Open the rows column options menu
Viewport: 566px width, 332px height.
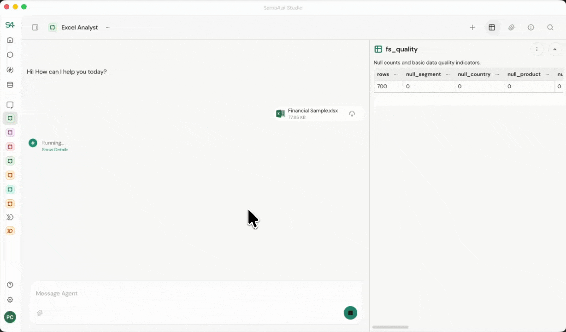(396, 74)
